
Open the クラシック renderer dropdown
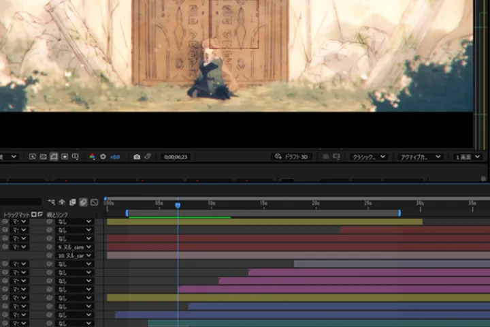tap(369, 157)
